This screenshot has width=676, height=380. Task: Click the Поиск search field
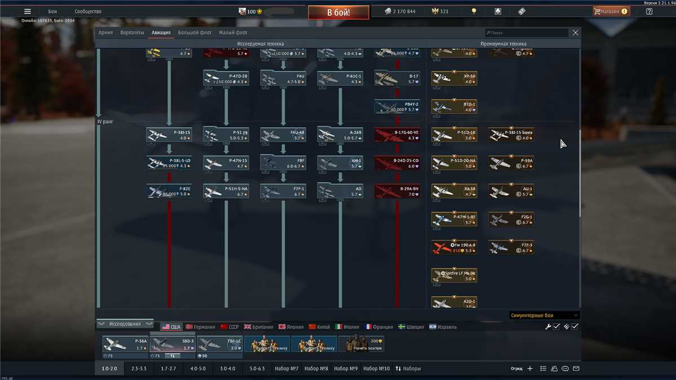click(526, 33)
